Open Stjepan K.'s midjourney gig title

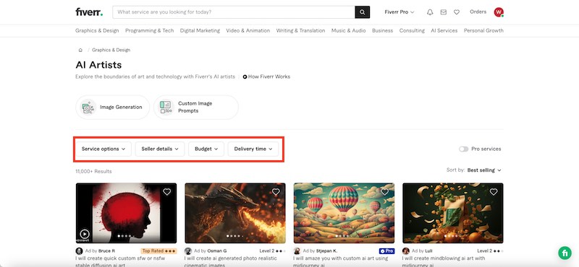(339, 261)
